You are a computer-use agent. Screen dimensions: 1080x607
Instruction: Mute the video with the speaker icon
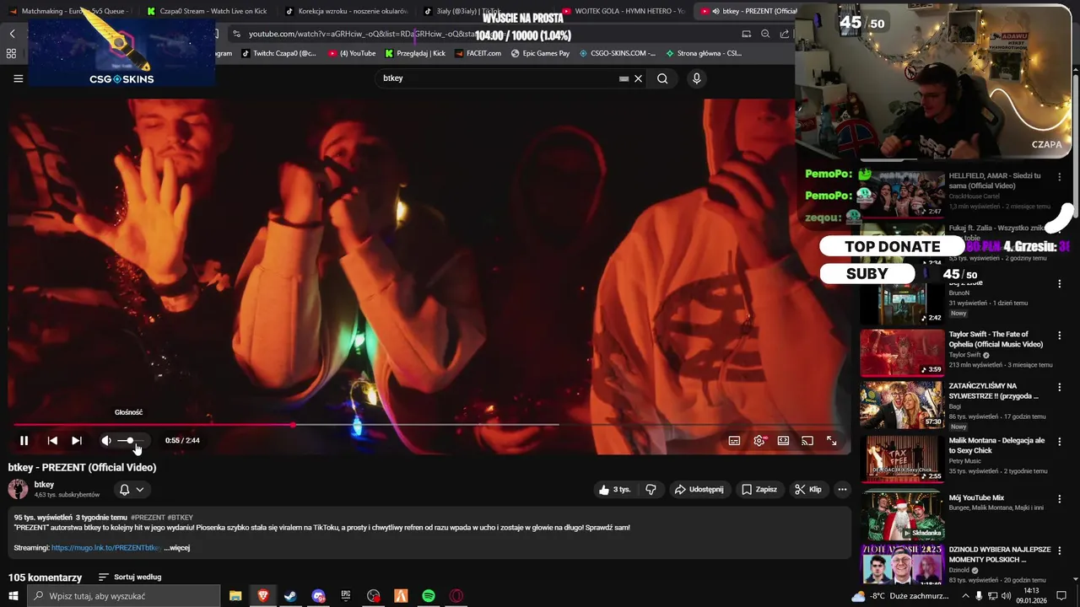click(106, 440)
